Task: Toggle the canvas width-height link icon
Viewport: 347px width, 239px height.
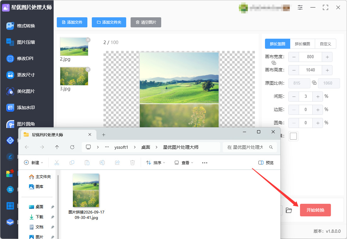Action: [274, 63]
